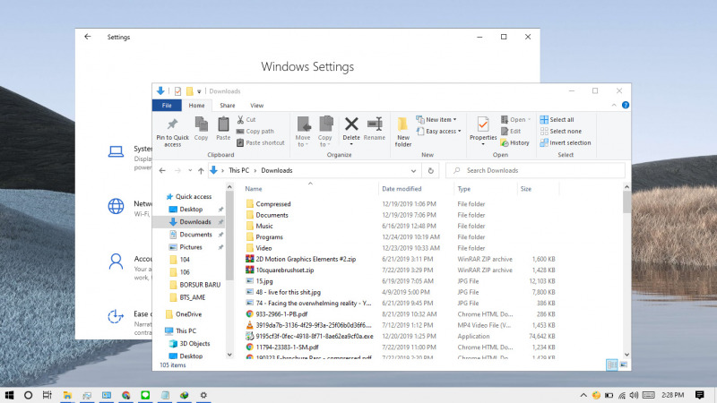The width and height of the screenshot is (717, 403).
Task: Open the New item dropdown
Action: click(436, 120)
